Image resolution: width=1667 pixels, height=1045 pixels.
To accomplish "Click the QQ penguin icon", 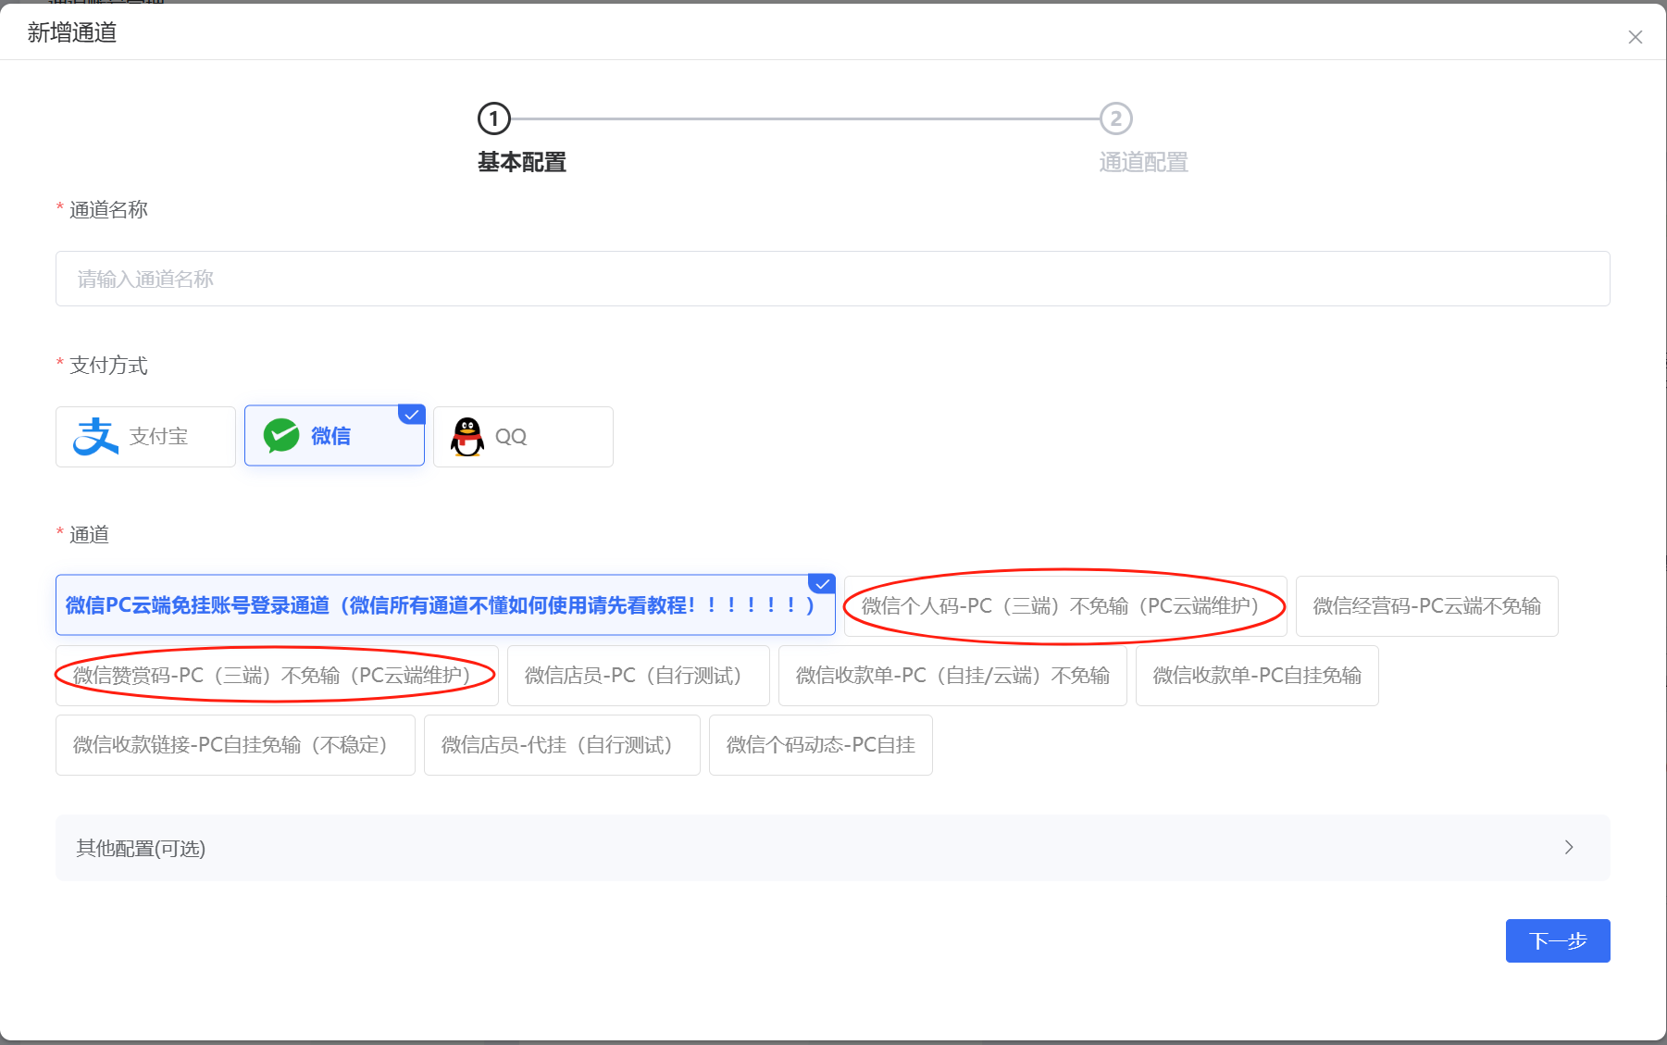I will point(467,436).
